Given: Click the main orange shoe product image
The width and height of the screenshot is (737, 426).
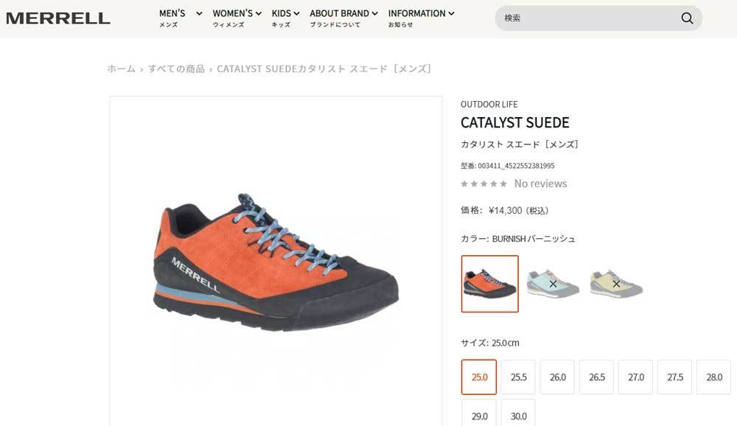Looking at the screenshot, I should 276,263.
